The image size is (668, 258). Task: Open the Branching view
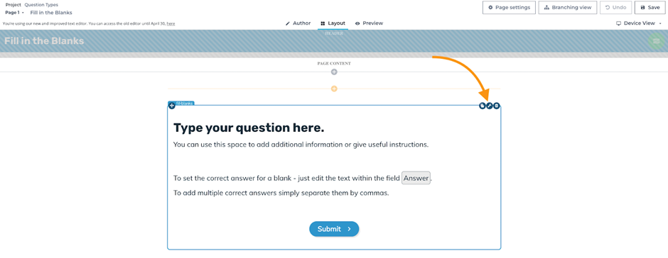pos(568,7)
